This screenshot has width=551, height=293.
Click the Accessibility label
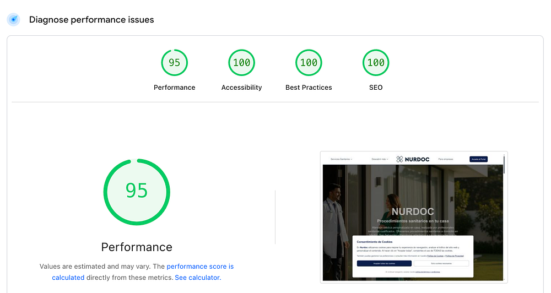pyautogui.click(x=241, y=88)
